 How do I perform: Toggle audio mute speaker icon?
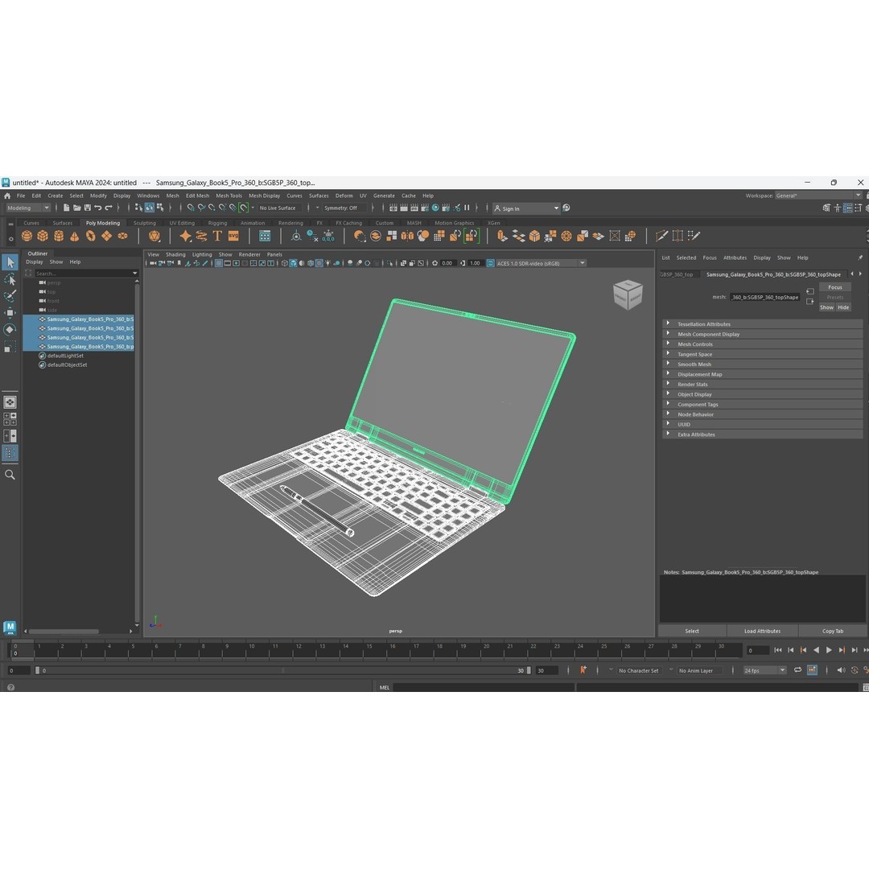tap(841, 670)
